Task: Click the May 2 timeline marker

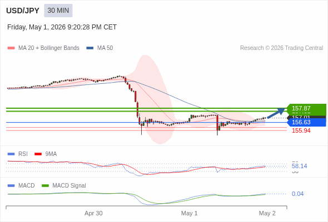Action: (x=267, y=214)
